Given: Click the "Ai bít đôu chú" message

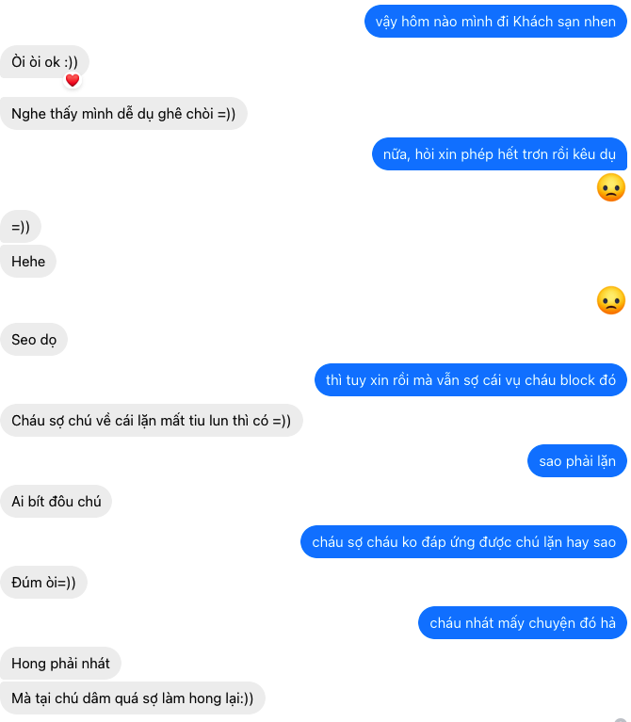Looking at the screenshot, I should coord(57,502).
